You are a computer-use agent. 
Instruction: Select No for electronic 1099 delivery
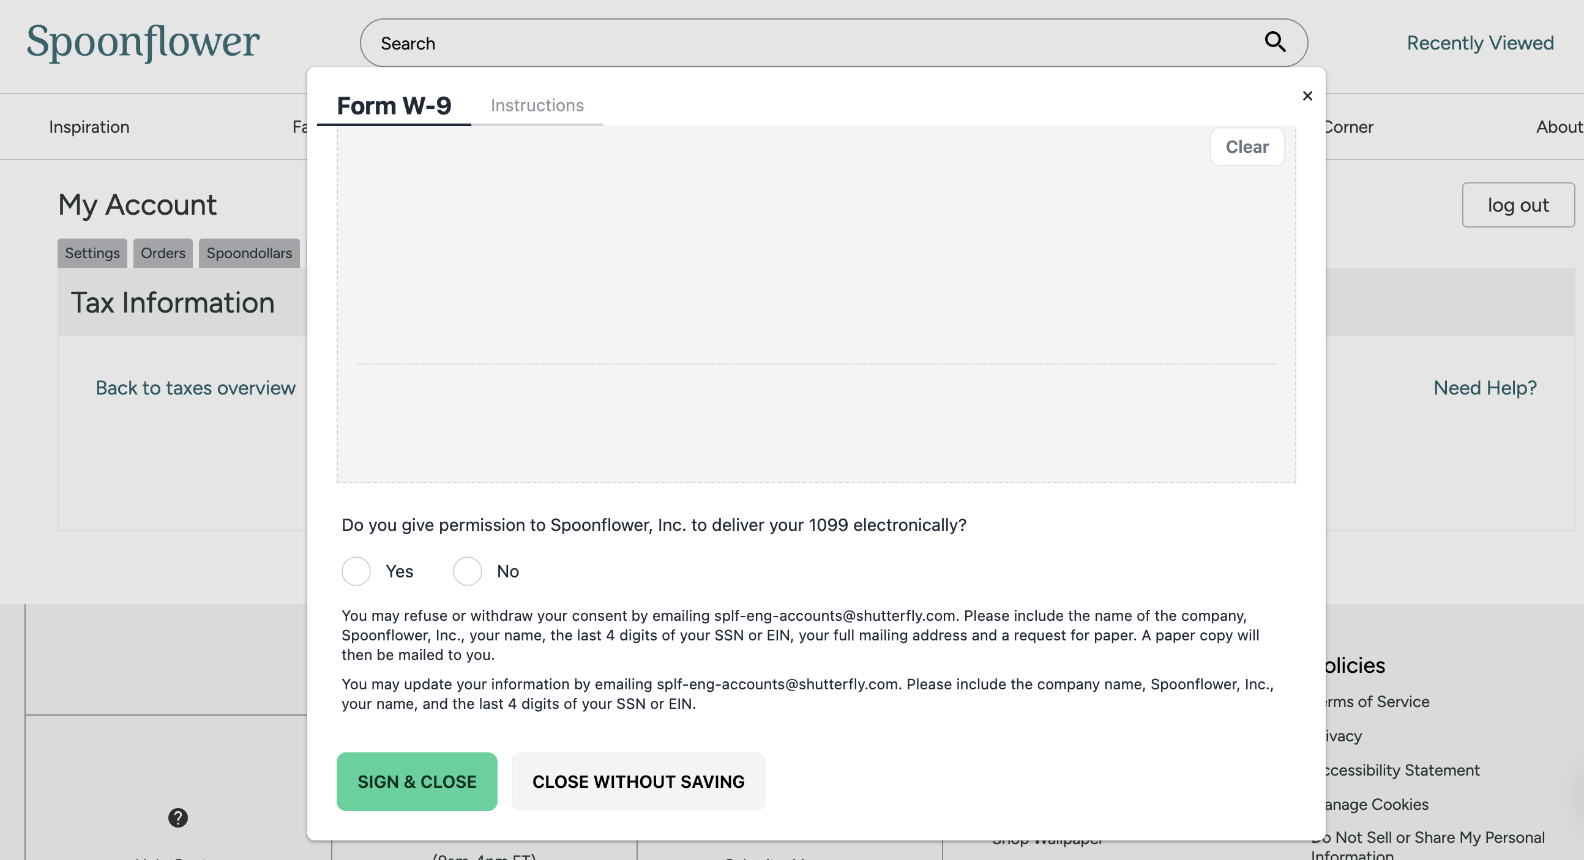467,571
